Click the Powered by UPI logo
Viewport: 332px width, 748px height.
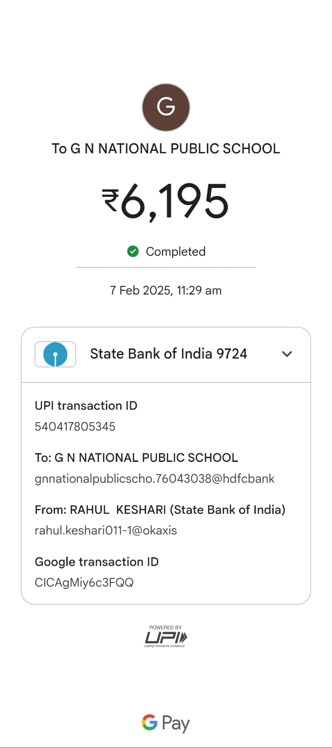pos(165,637)
